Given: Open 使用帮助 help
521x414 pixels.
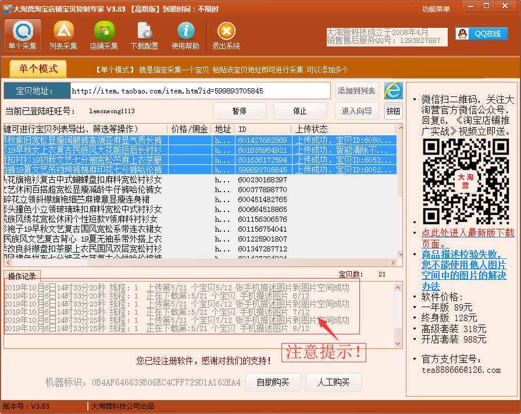Looking at the screenshot, I should [185, 35].
